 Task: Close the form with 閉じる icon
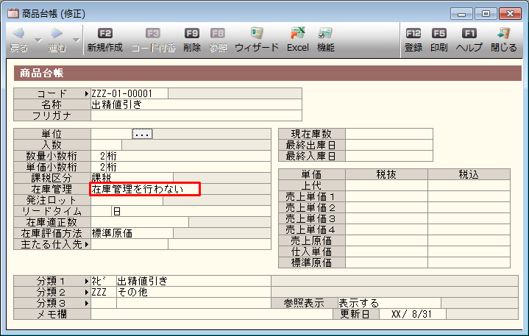503,40
